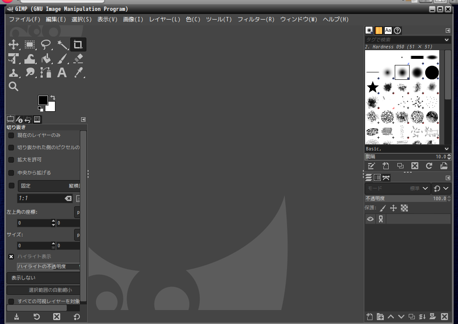Tick the checkbox beside the 固定 dropdown

coord(11,186)
